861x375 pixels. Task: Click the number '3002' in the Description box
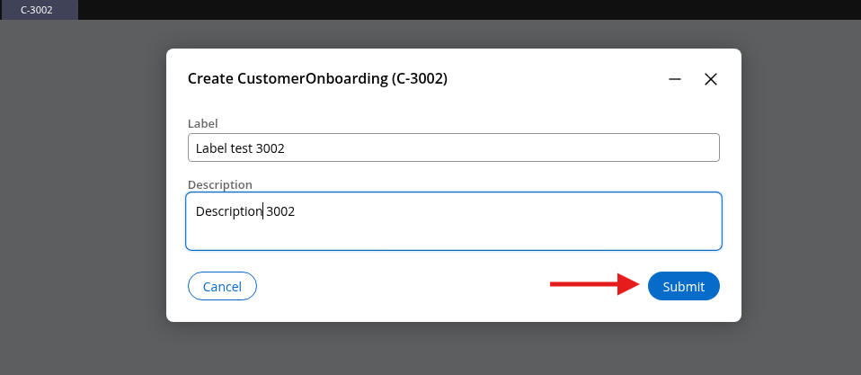[x=280, y=212]
